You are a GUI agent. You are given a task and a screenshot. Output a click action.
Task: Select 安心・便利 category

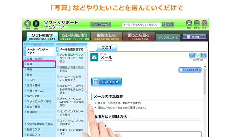[x=39, y=107]
